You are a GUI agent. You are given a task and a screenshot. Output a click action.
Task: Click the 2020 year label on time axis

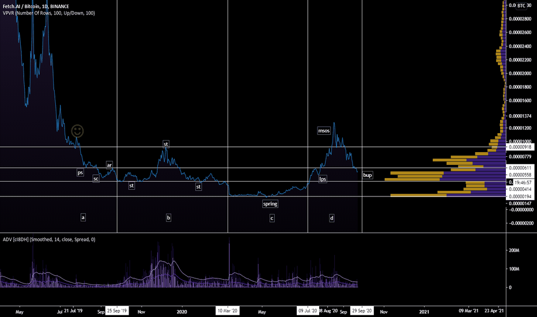[x=182, y=311]
